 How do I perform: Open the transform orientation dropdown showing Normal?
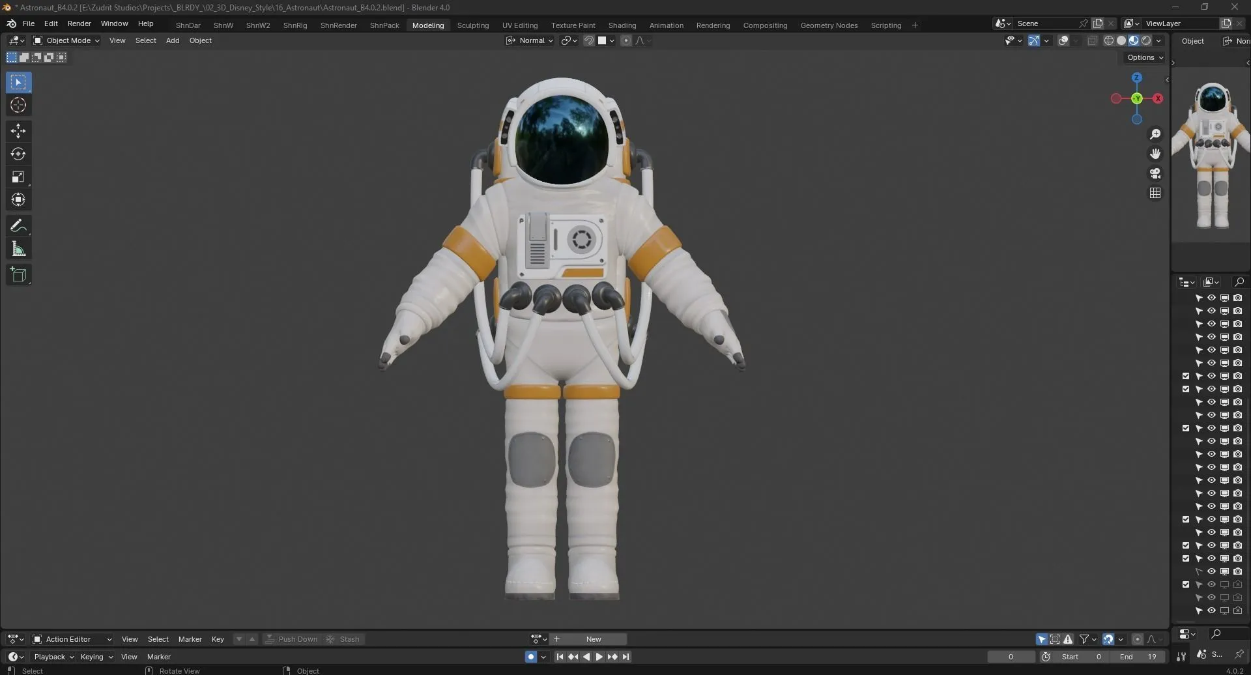point(530,40)
